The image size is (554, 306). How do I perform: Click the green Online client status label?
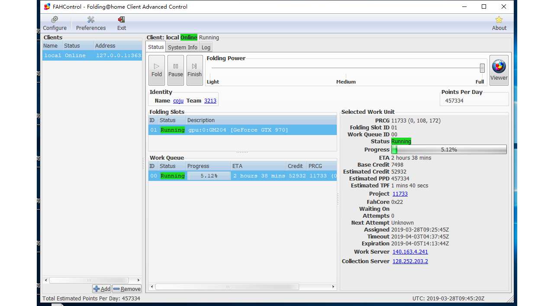pos(189,38)
